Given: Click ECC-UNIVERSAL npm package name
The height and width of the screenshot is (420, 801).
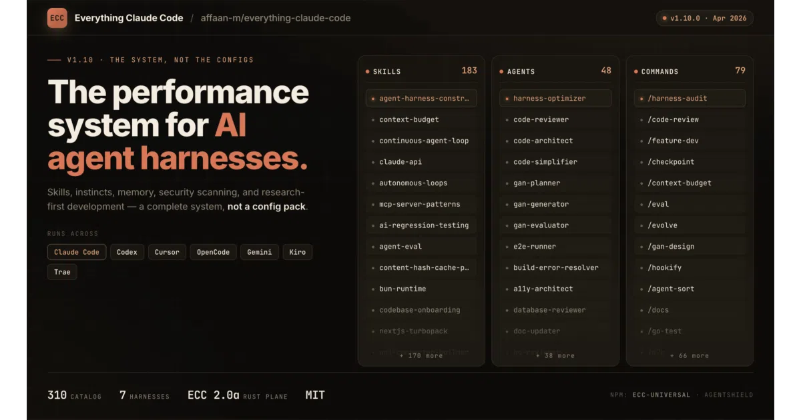Looking at the screenshot, I should pyautogui.click(x=661, y=395).
